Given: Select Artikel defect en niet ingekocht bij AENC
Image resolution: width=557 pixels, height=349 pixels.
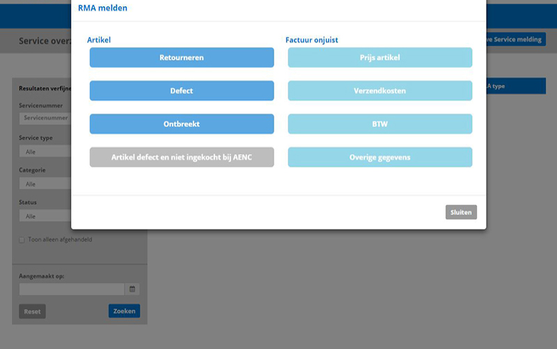Looking at the screenshot, I should click(x=182, y=157).
